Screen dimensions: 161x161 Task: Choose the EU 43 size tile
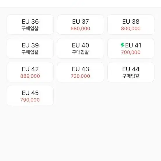80,72
